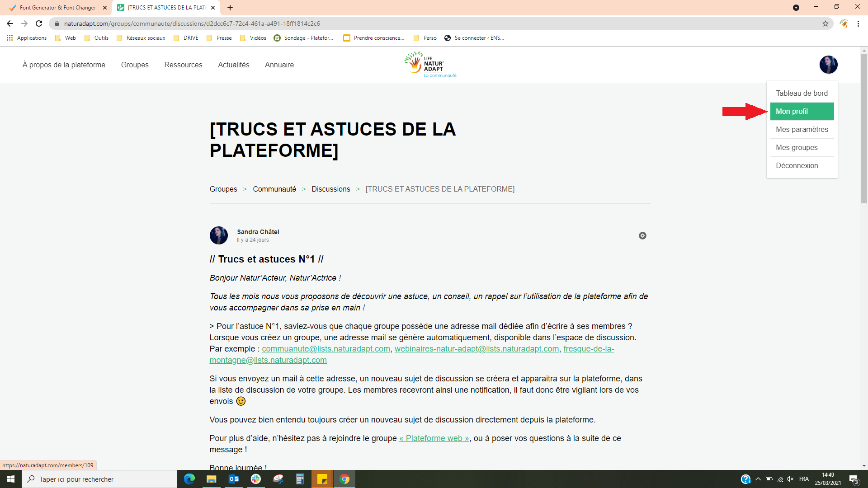This screenshot has height=488, width=868.
Task: Open Applications shortcut in bookmarks bar
Action: tap(27, 38)
